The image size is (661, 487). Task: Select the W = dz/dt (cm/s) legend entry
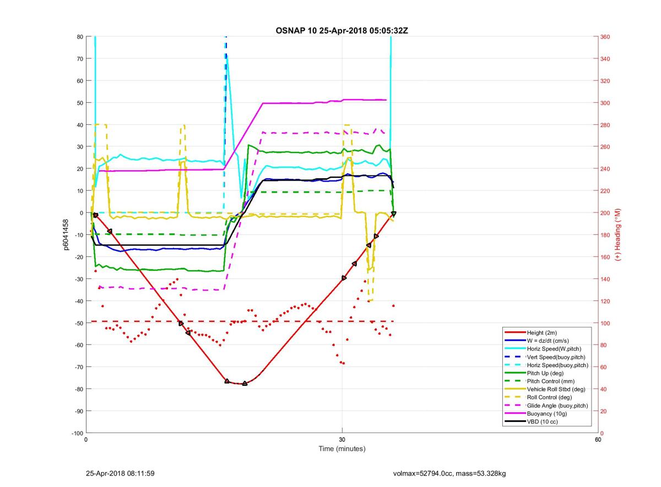pos(546,341)
